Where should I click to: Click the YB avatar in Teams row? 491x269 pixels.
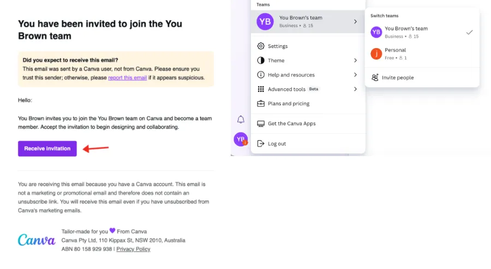[x=265, y=22]
